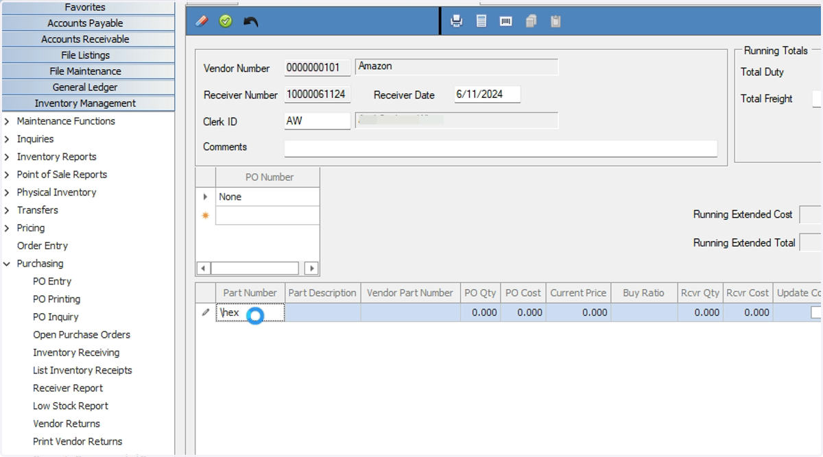Open PO Inquiry under Purchasing
The width and height of the screenshot is (823, 457).
[x=56, y=317]
